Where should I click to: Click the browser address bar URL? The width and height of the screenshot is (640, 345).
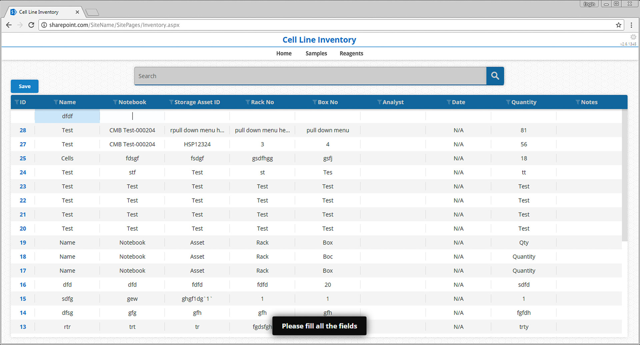click(114, 25)
